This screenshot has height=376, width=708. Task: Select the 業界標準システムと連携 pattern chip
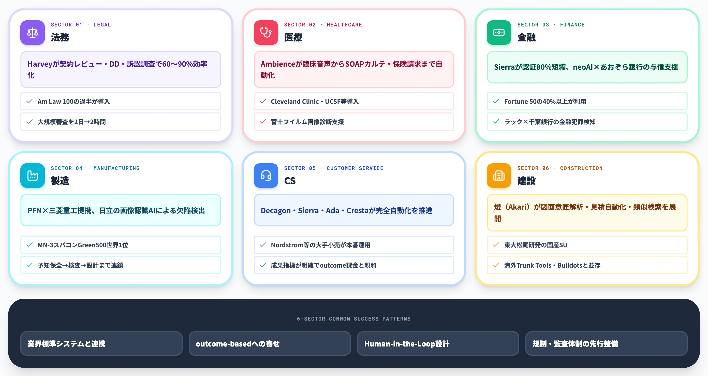pos(101,344)
